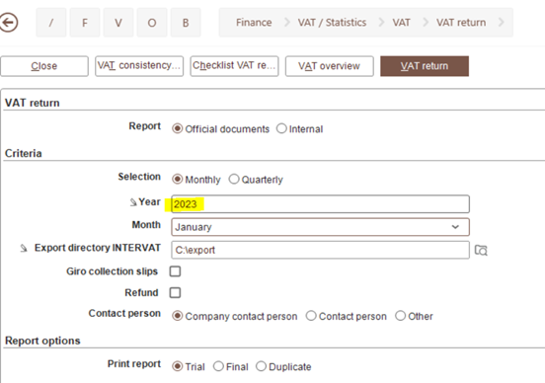Expand the Month dropdown showing January

point(320,227)
